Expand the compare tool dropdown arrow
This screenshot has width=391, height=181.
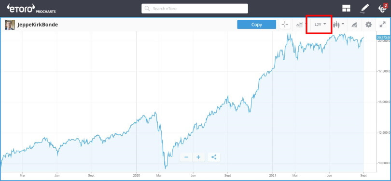tap(306, 25)
